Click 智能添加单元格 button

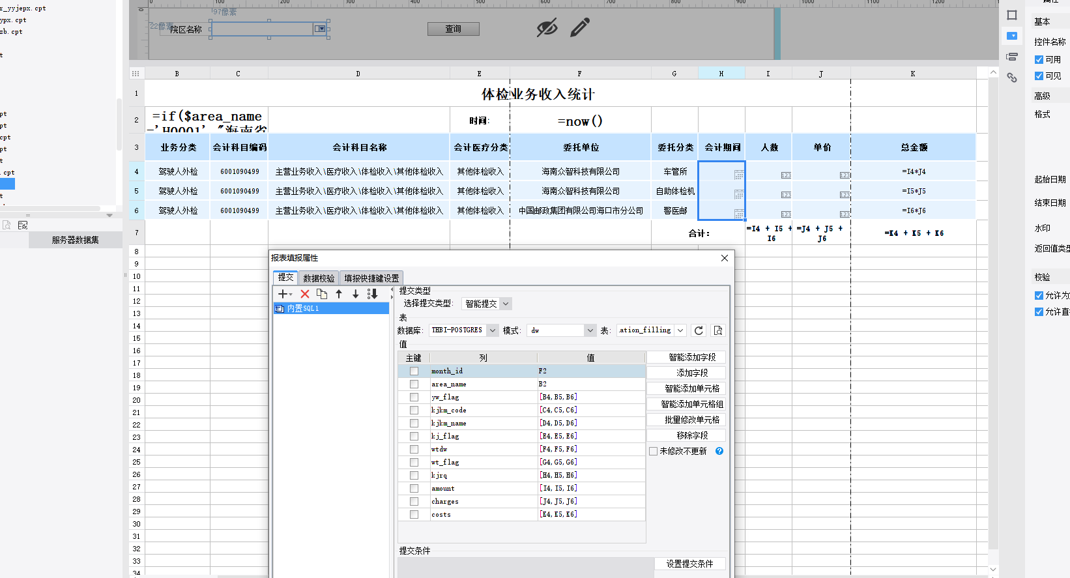coord(686,388)
